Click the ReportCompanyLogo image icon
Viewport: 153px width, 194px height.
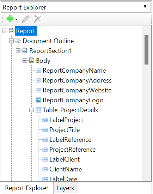click(38, 100)
